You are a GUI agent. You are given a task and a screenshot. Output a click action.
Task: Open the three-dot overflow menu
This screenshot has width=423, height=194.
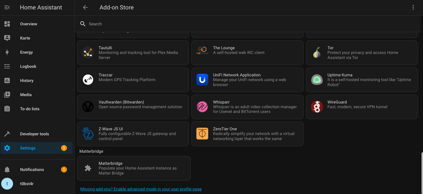(413, 7)
